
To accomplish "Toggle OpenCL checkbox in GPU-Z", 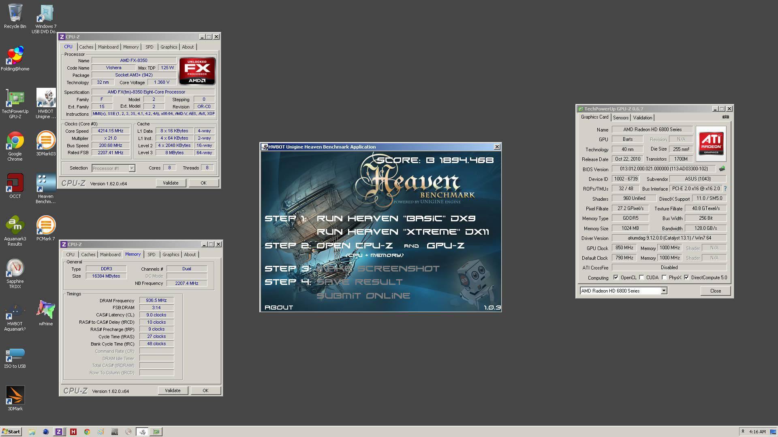I will (x=616, y=277).
